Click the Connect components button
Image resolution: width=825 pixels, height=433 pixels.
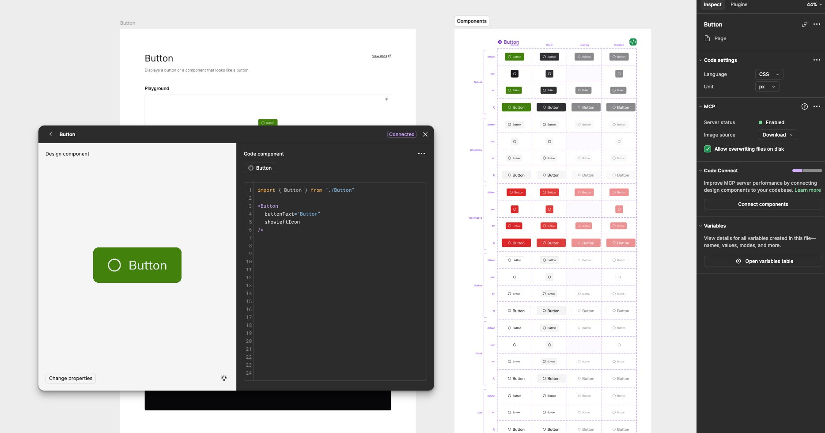pyautogui.click(x=763, y=204)
